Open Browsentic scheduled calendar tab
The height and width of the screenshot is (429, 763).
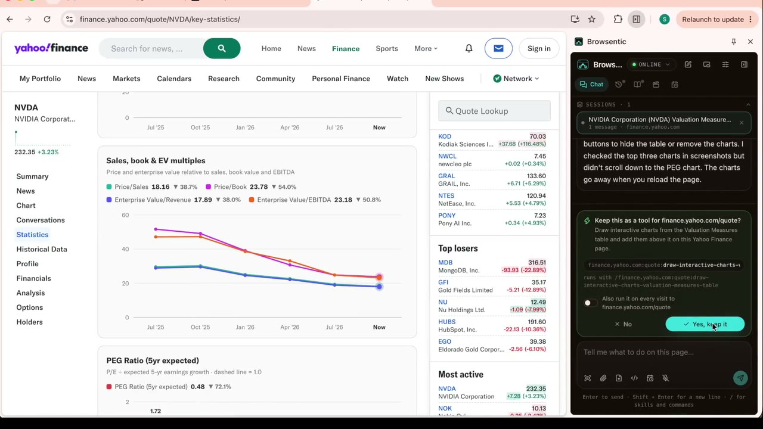tap(675, 85)
